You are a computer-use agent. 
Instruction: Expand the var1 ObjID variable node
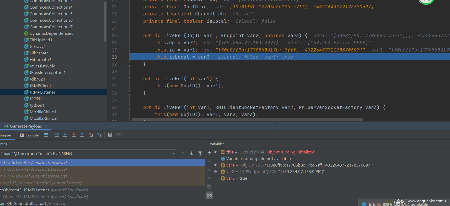click(216, 165)
